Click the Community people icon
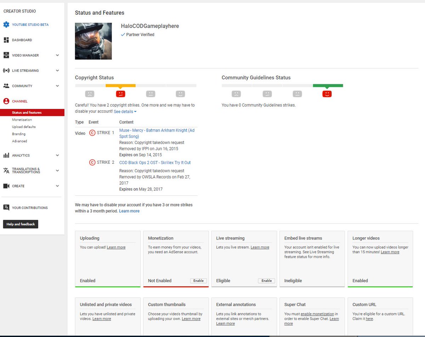Viewport: 425px width, 337px height. (6, 86)
